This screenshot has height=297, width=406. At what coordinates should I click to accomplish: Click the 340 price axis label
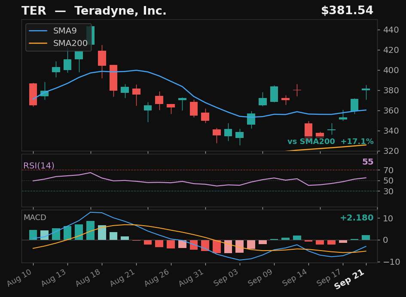tap(391, 131)
